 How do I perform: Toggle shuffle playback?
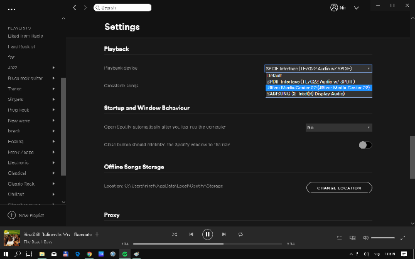175,235
